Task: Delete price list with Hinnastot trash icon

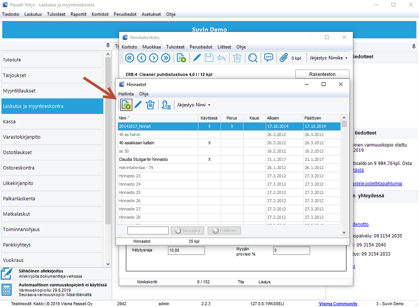Action: point(151,105)
